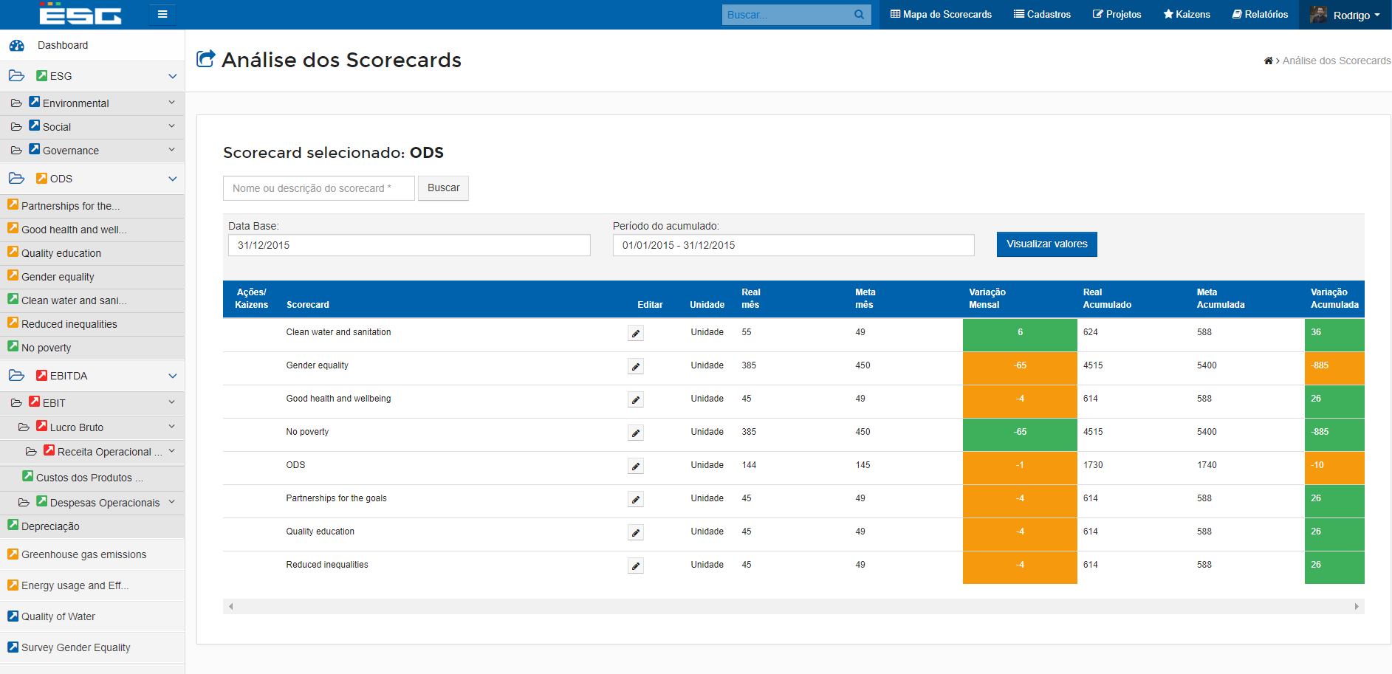Open Quality education in sidebar
The width and height of the screenshot is (1392, 674).
pos(61,253)
